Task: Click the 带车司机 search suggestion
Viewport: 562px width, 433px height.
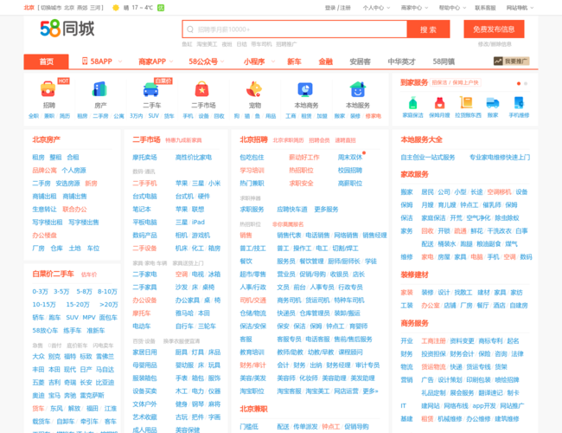Action: pos(261,44)
